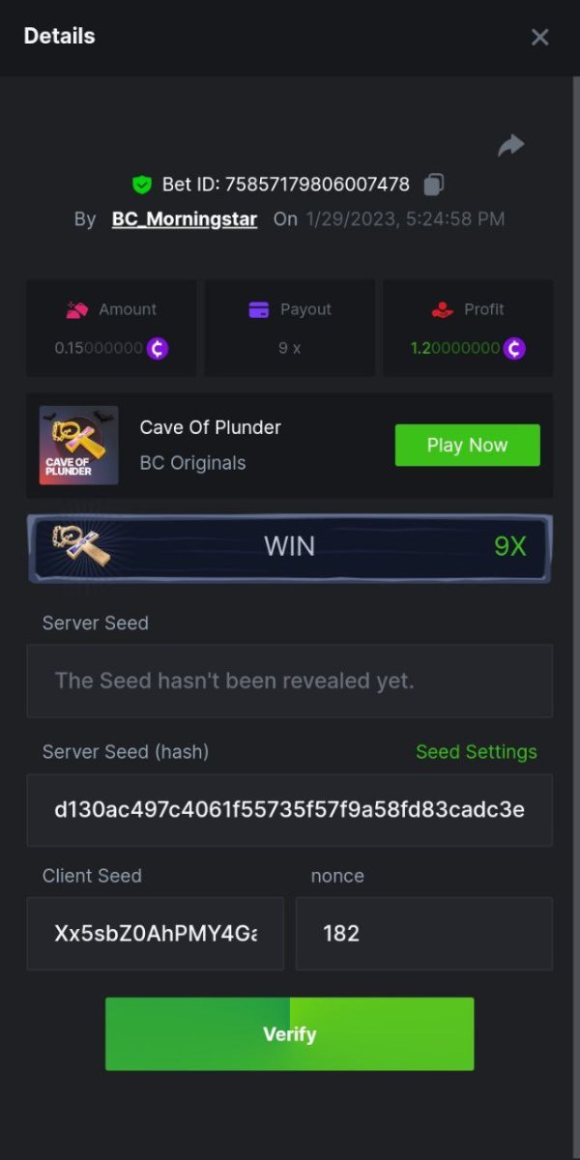Select the Server Seed hash field
This screenshot has height=1160, width=580.
click(x=290, y=810)
